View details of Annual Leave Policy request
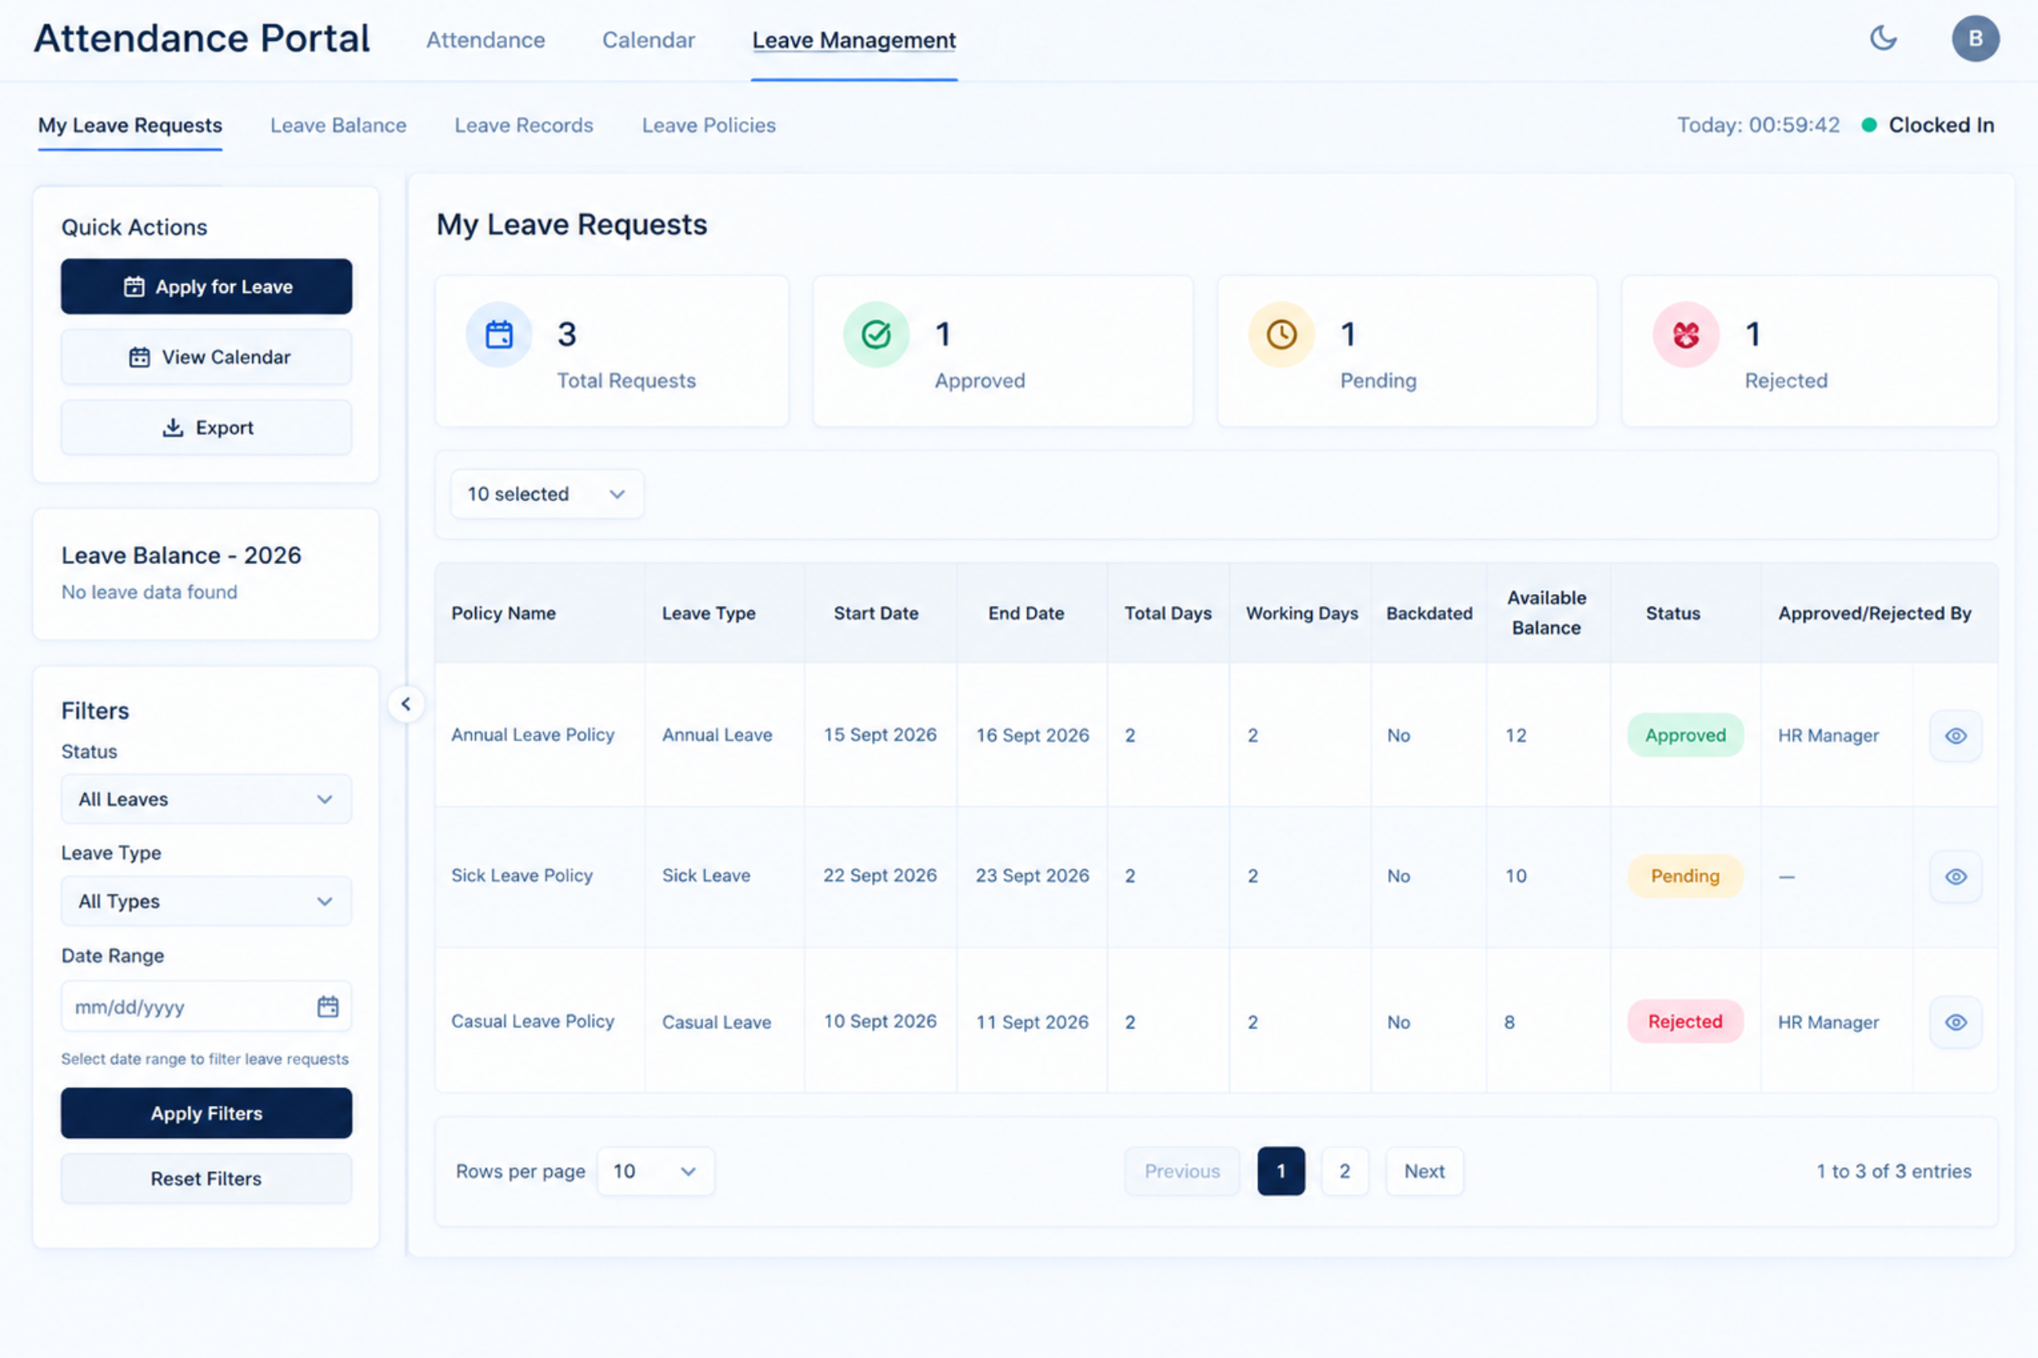 click(1955, 735)
